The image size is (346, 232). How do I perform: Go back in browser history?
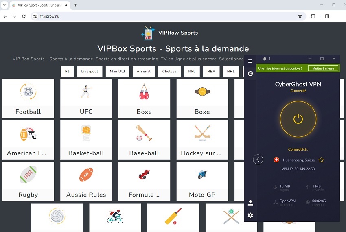(x=5, y=16)
